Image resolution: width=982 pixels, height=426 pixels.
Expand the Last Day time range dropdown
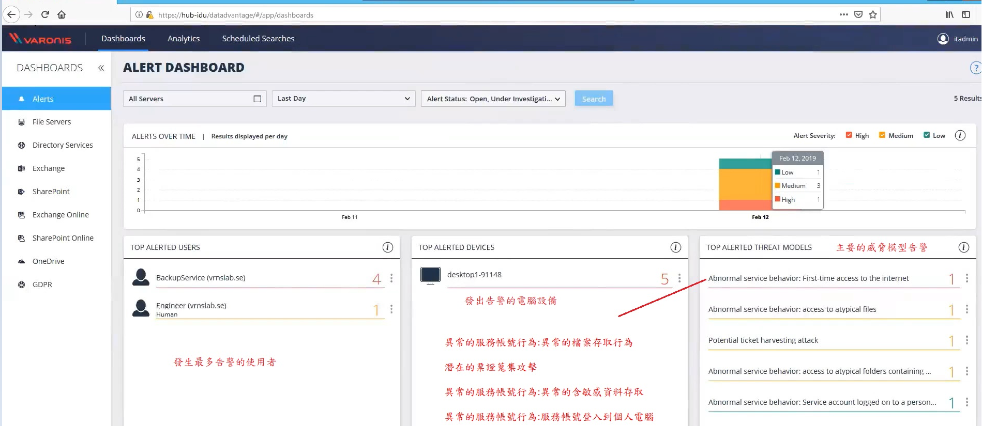click(343, 99)
